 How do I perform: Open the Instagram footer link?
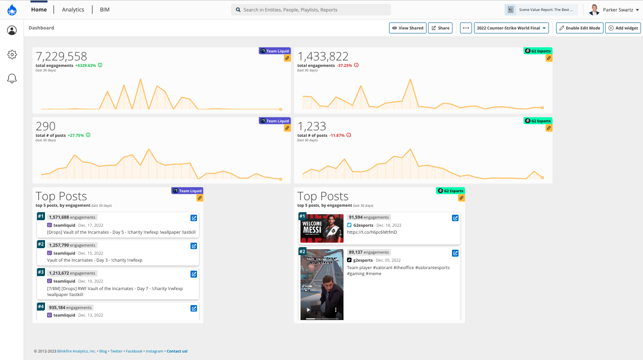pyautogui.click(x=154, y=352)
